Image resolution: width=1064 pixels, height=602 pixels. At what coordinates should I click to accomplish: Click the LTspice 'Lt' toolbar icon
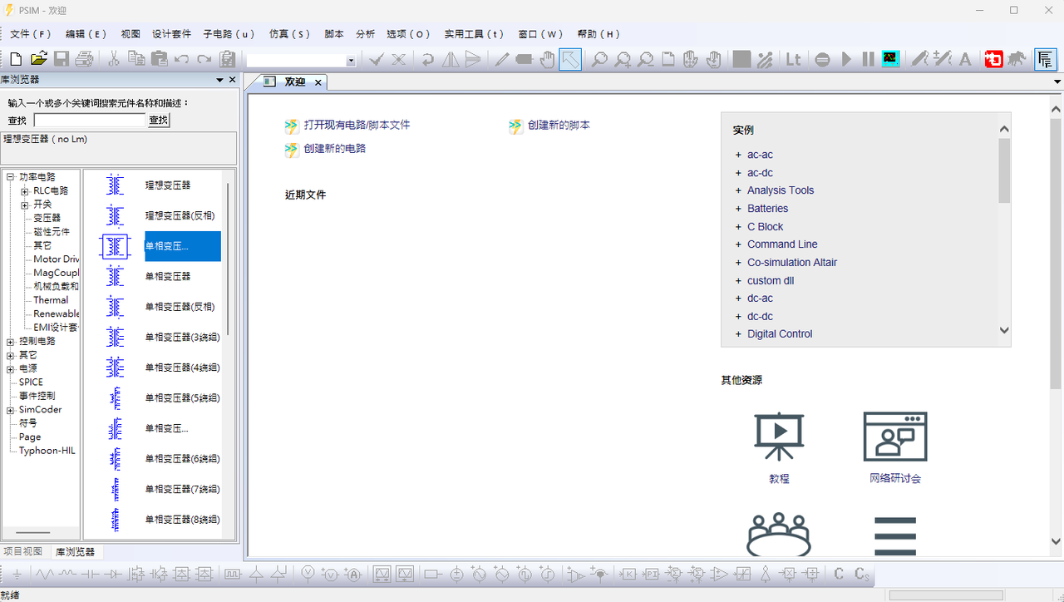point(794,59)
